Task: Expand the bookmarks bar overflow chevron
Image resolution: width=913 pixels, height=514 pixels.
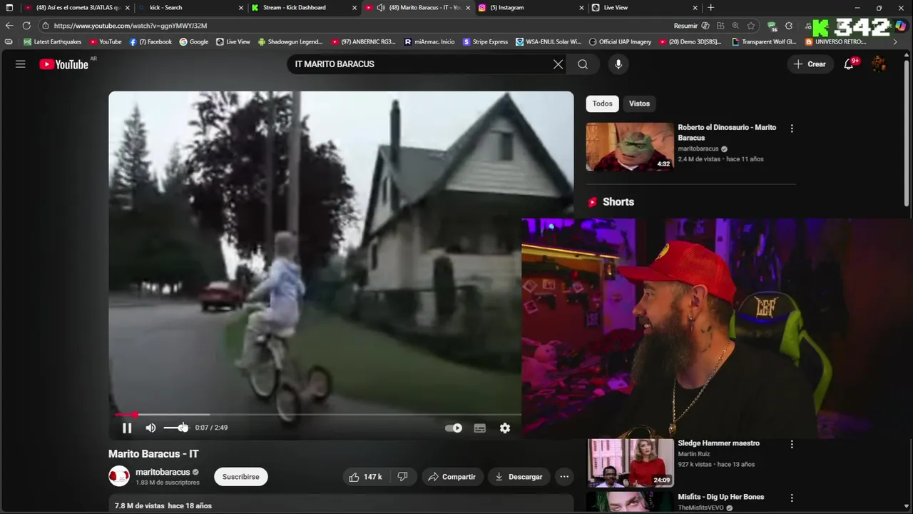Action: [895, 42]
